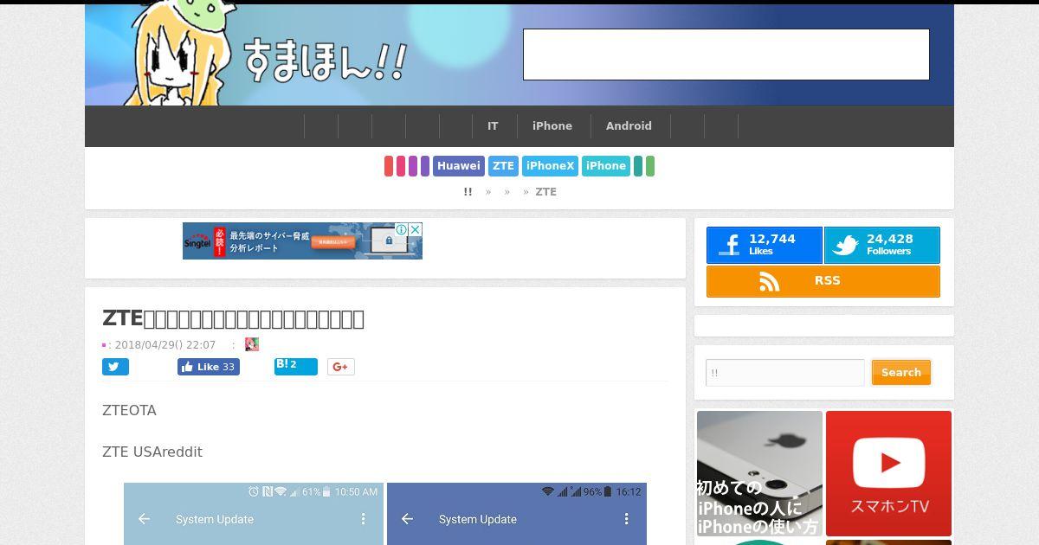Click the blank red tag left of Huawei
The height and width of the screenshot is (545, 1039).
(389, 166)
